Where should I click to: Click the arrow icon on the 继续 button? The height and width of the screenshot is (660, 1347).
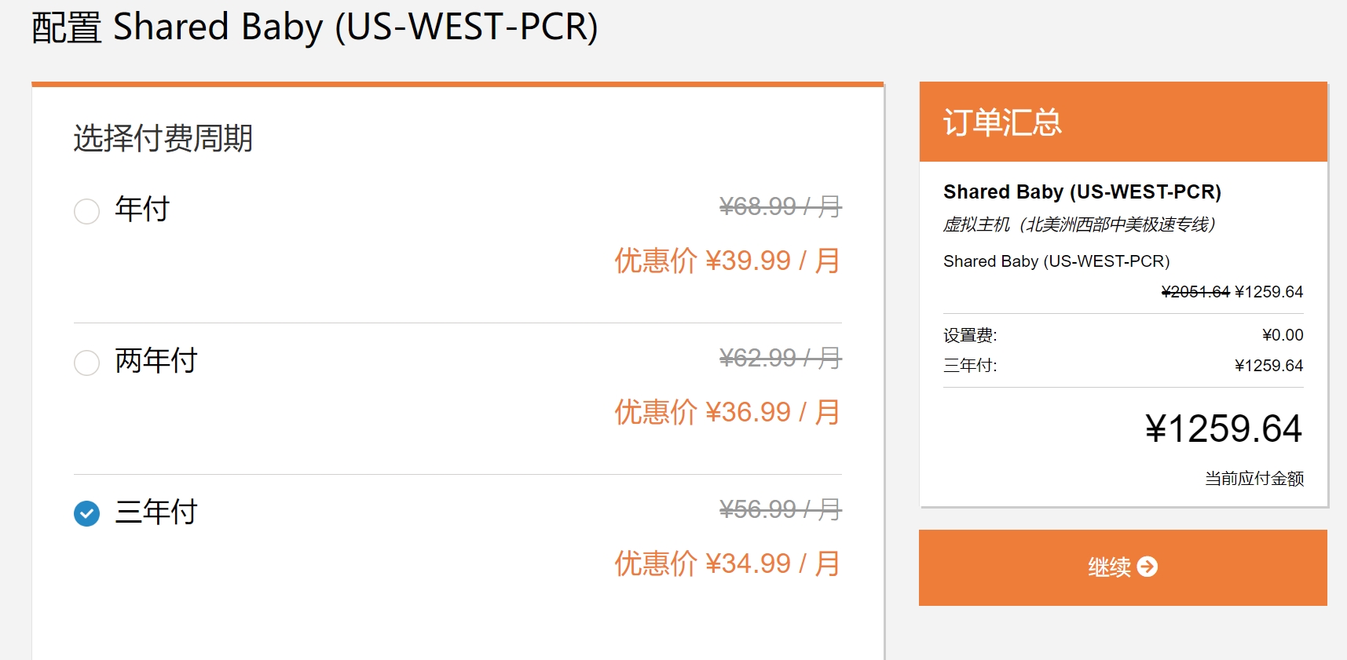pos(1148,567)
